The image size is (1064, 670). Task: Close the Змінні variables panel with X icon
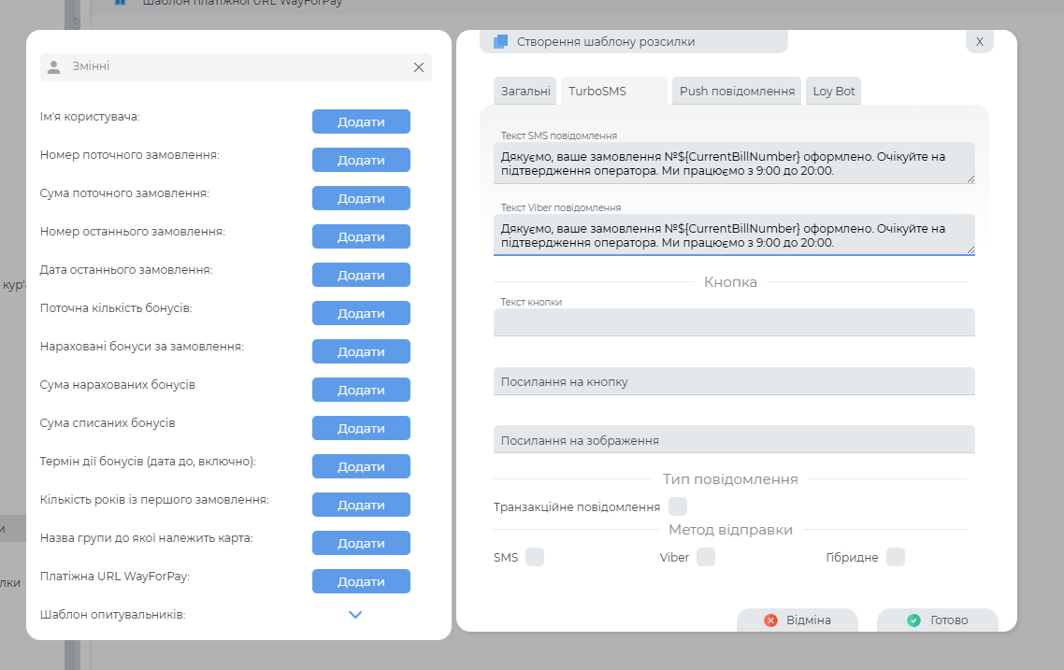pyautogui.click(x=419, y=67)
